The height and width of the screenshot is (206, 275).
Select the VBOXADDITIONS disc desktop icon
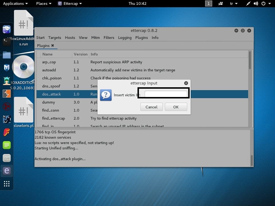tap(23, 72)
